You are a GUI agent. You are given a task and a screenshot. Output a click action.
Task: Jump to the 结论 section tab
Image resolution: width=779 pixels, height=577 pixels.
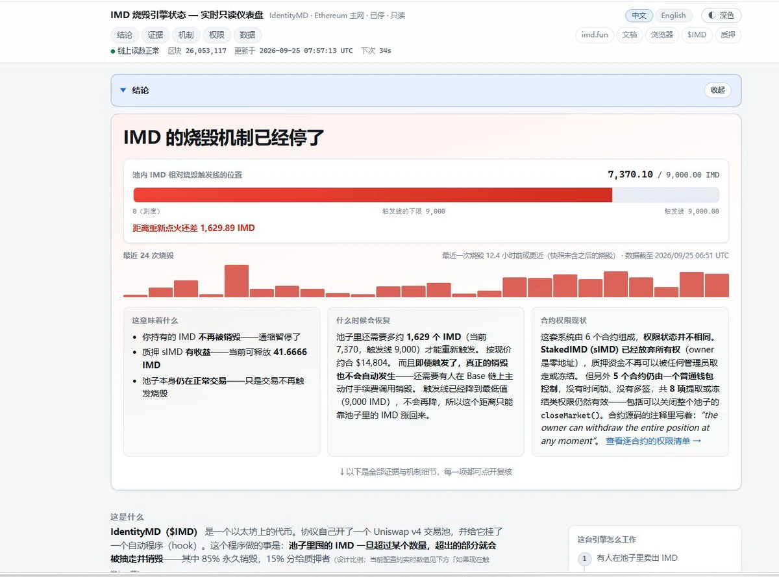124,35
